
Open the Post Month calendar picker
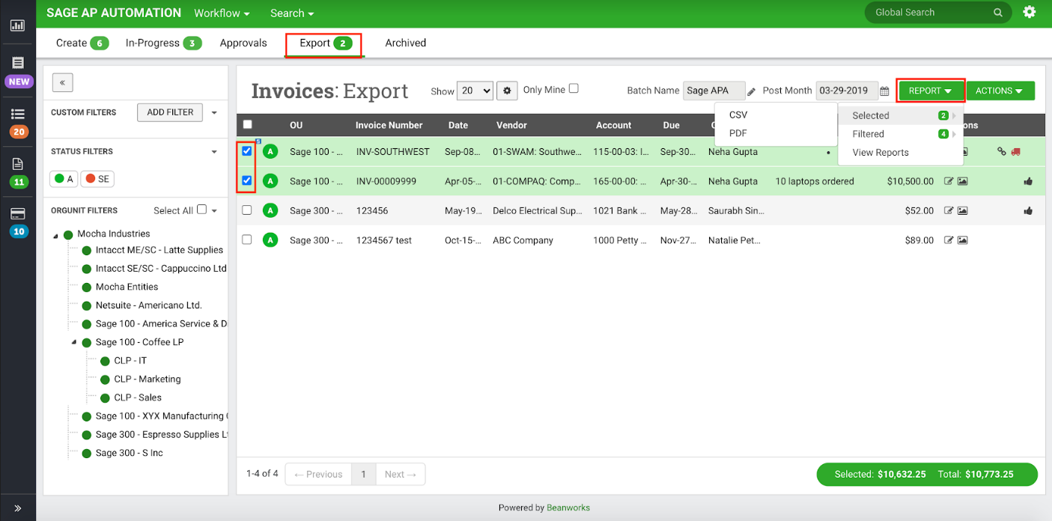pos(884,91)
